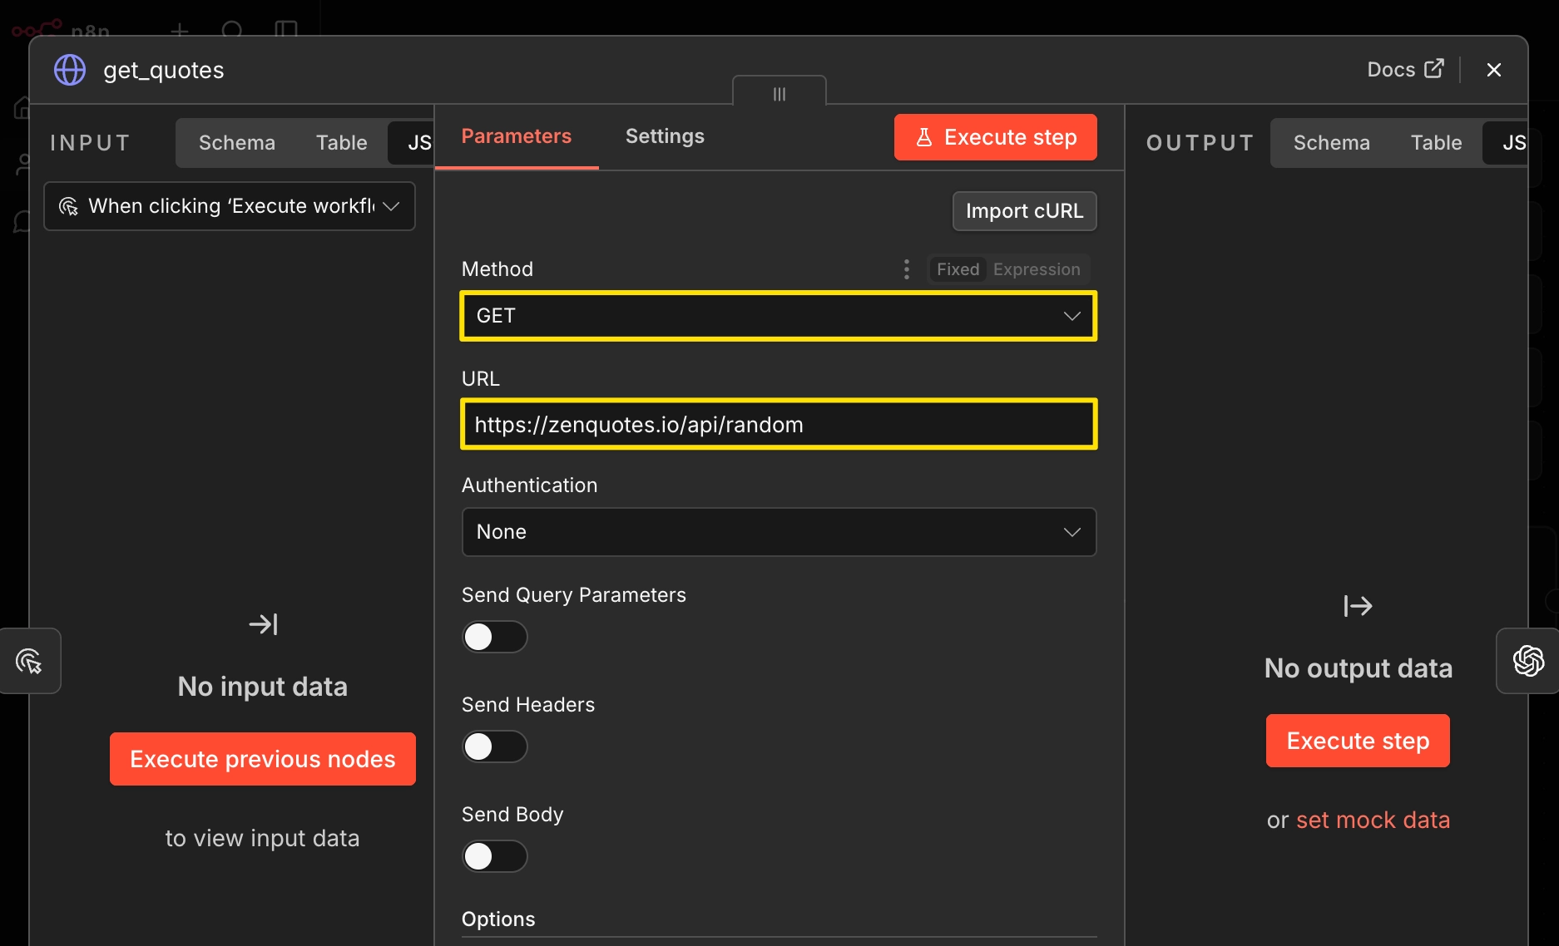The width and height of the screenshot is (1559, 946).
Task: Click the top Execute step button
Action: (x=996, y=137)
